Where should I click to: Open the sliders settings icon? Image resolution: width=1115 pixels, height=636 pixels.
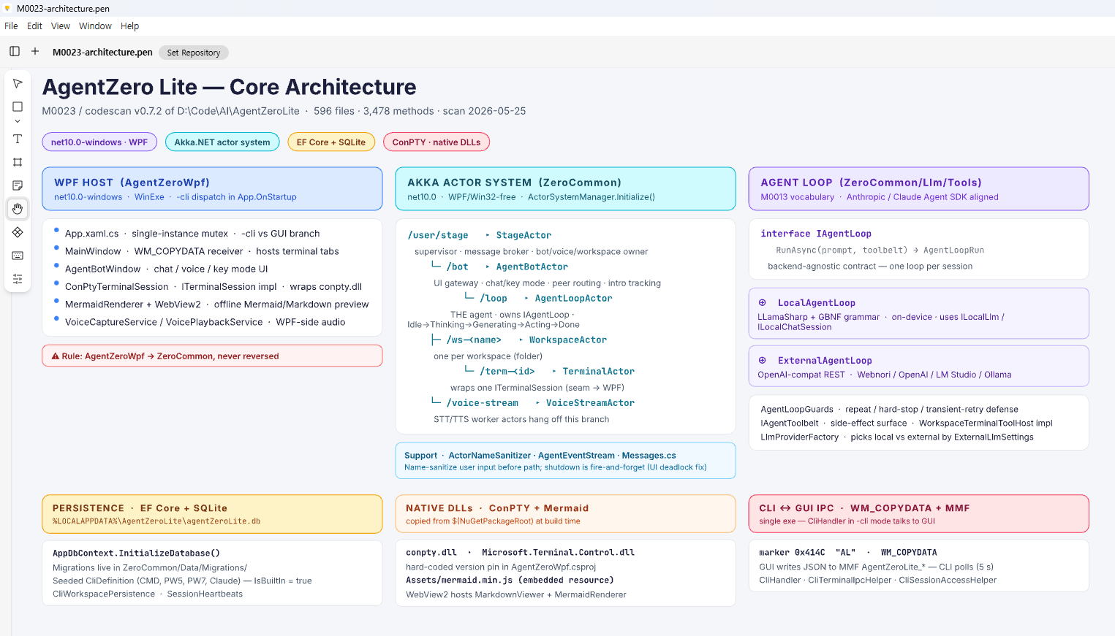tap(18, 279)
